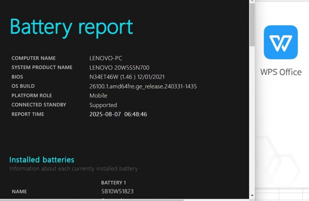
Task: Click the WPS Office app icon
Action: point(281,42)
